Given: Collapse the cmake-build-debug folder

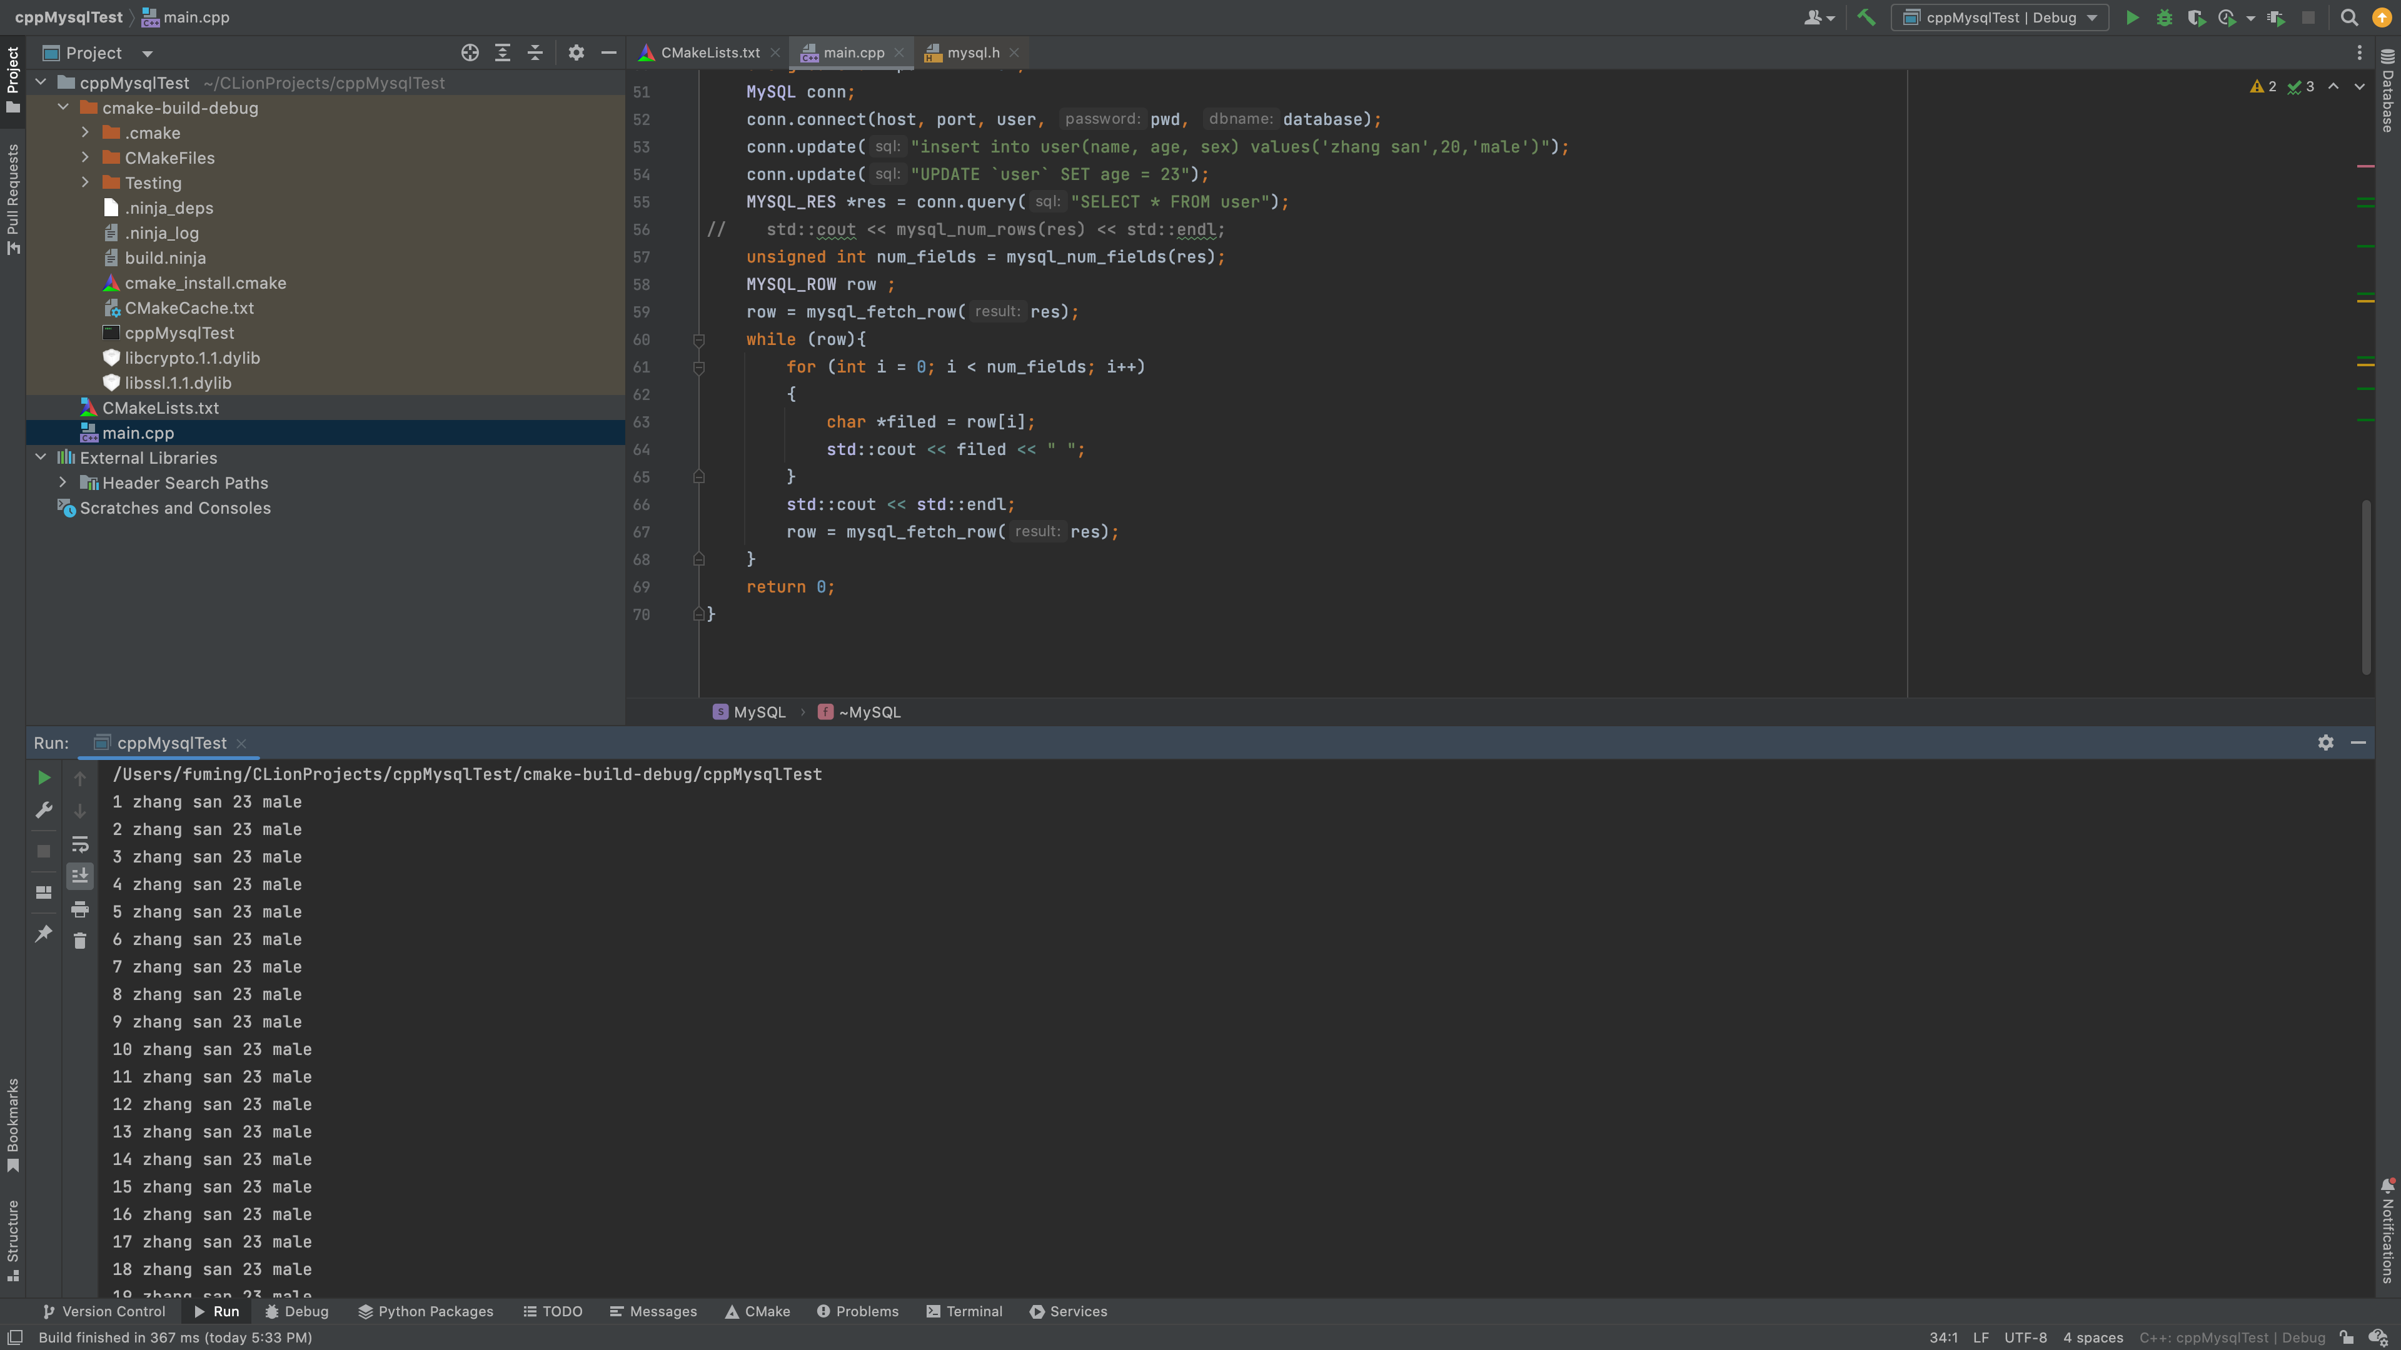Looking at the screenshot, I should point(63,108).
